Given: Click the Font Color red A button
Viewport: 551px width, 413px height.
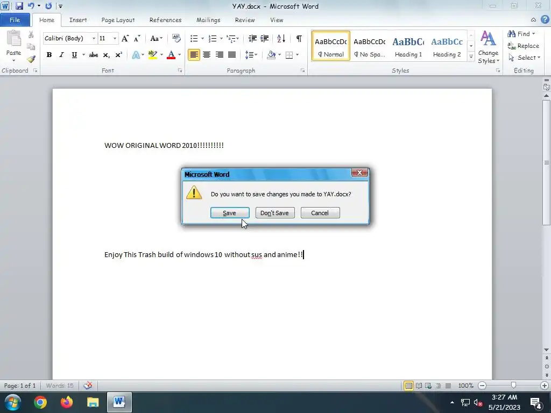Looking at the screenshot, I should (171, 55).
